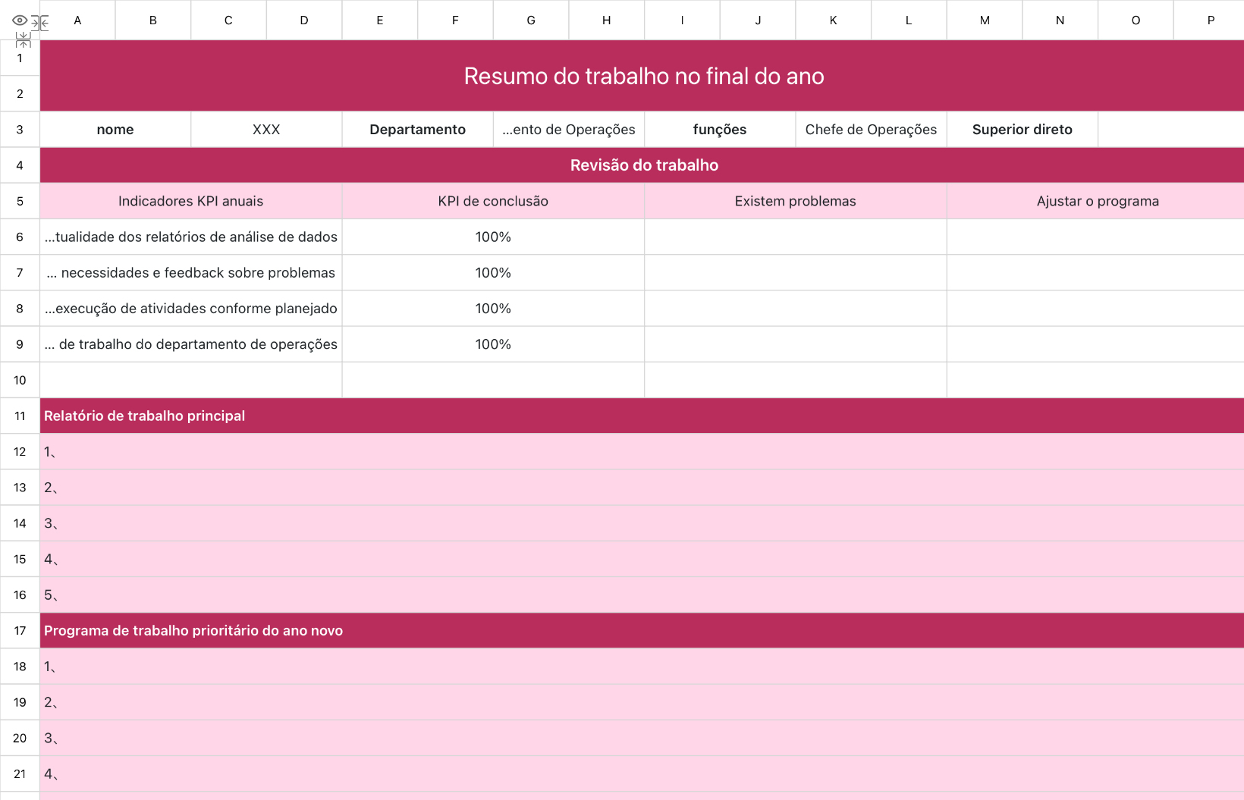
Task: Select column E header
Action: click(380, 20)
